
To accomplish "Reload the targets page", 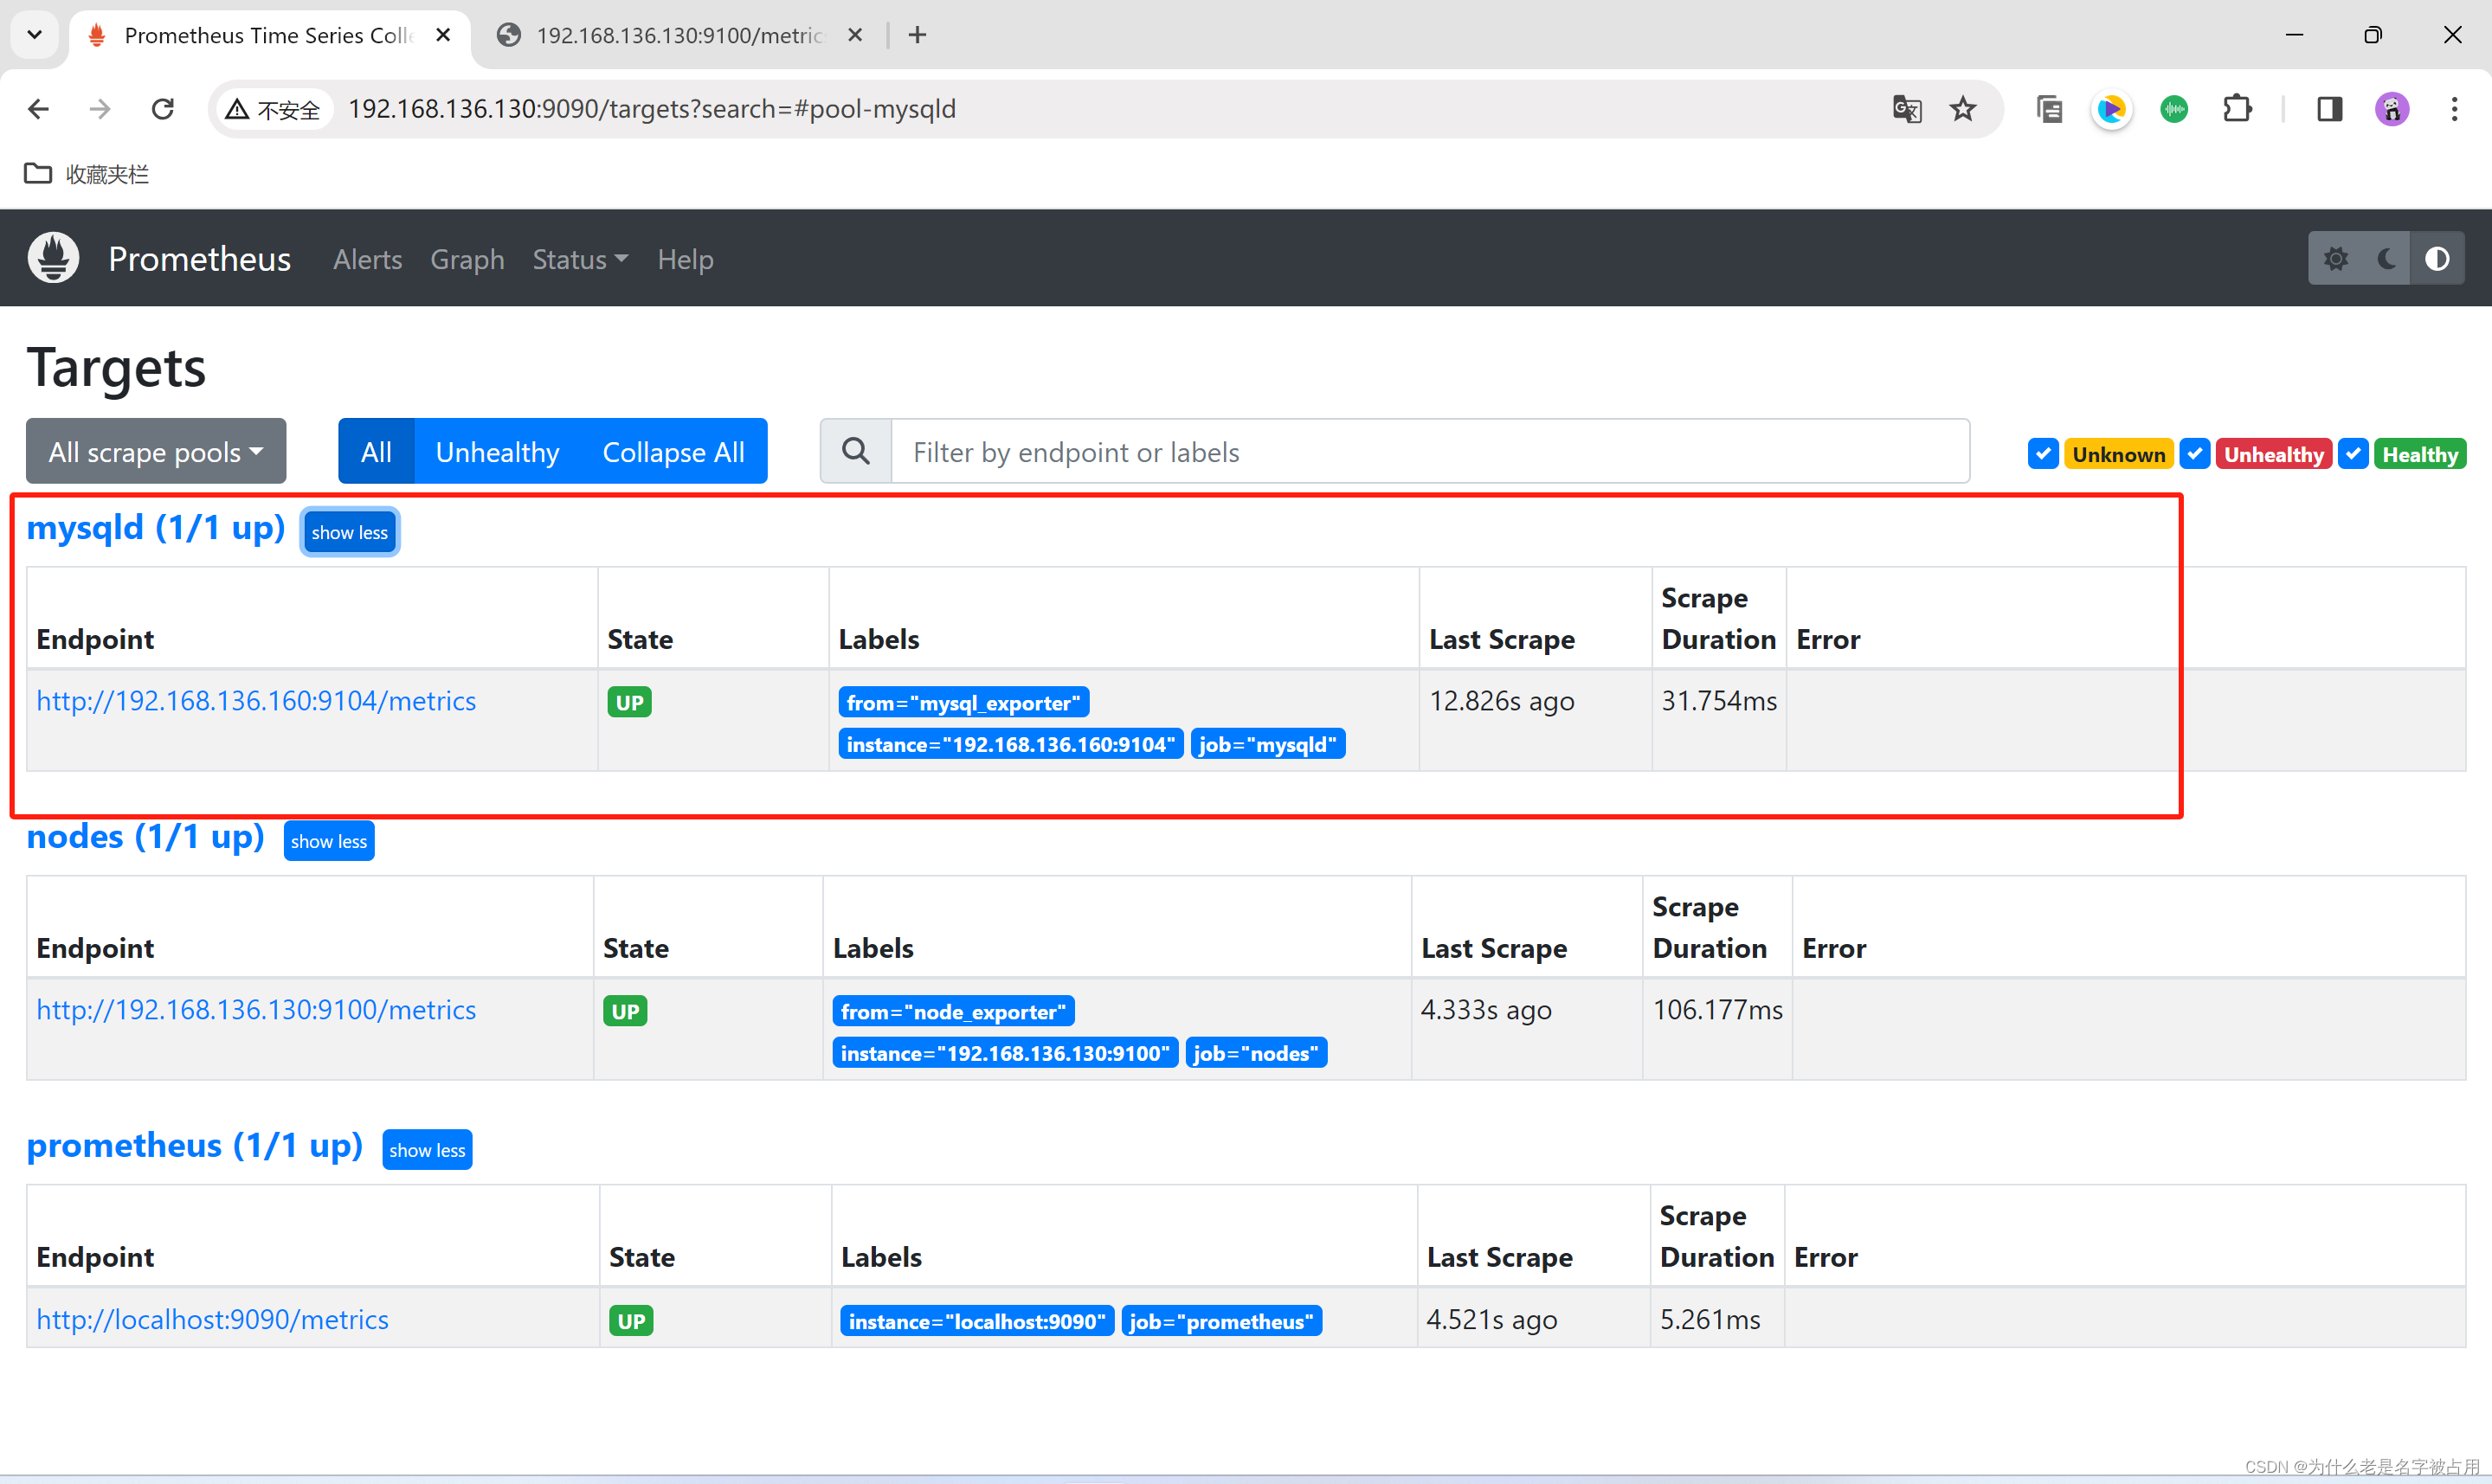I will coord(163,109).
